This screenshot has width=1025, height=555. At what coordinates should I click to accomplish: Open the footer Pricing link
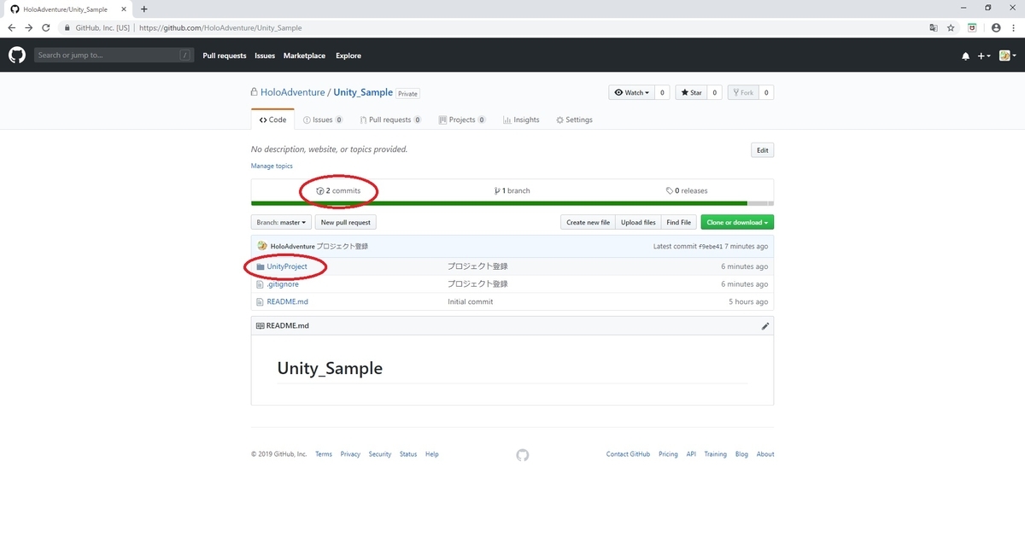668,454
